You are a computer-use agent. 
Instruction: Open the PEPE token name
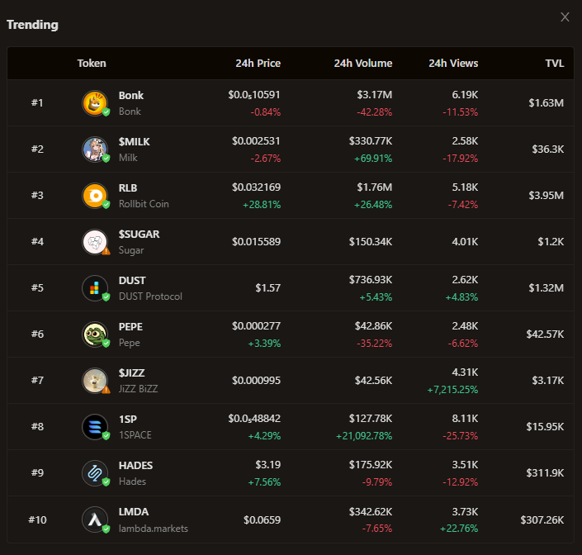click(130, 326)
